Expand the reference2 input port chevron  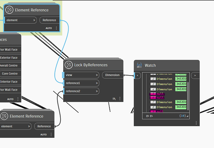click(97, 91)
